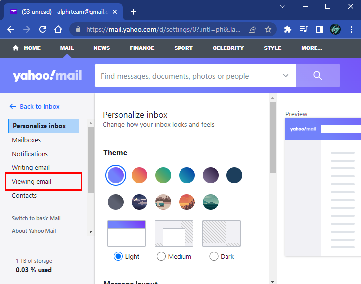Share this page via address bar icon
The width and height of the screenshot is (361, 284).
pos(252,30)
